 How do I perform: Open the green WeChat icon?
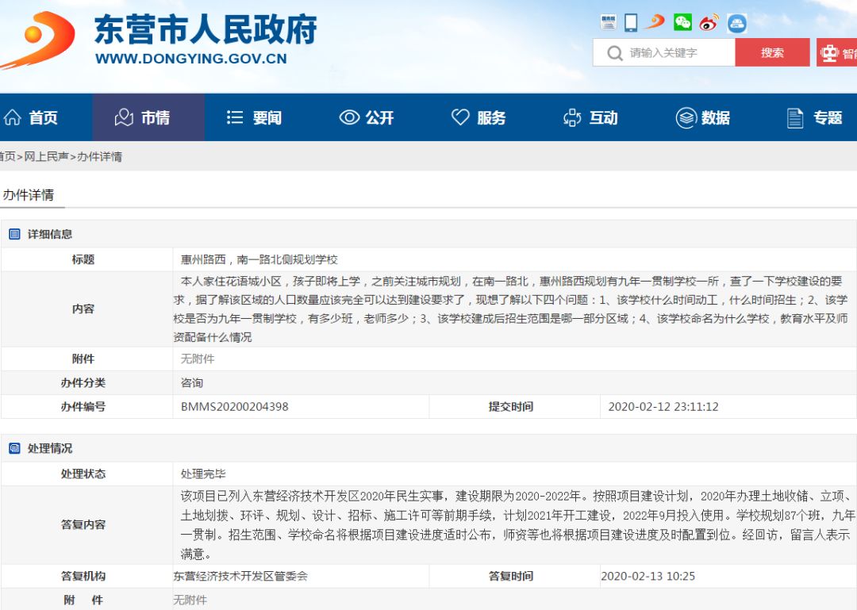pos(682,22)
